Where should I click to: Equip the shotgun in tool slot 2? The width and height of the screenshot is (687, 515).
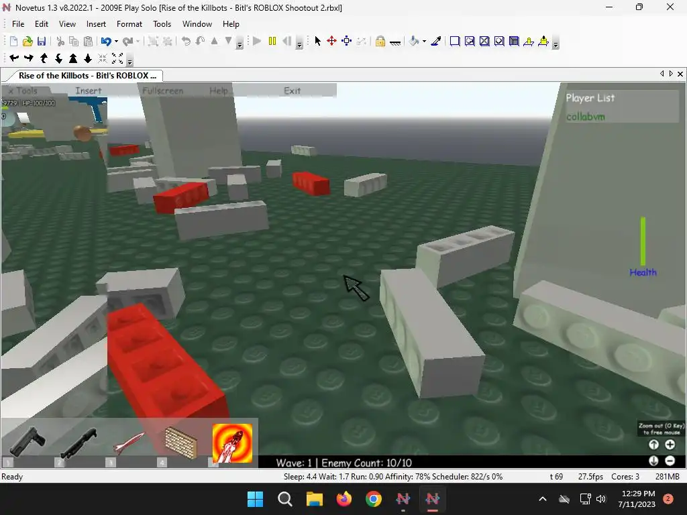78,443
